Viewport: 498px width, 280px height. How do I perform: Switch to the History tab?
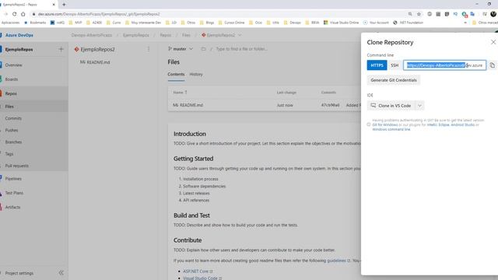coord(196,75)
